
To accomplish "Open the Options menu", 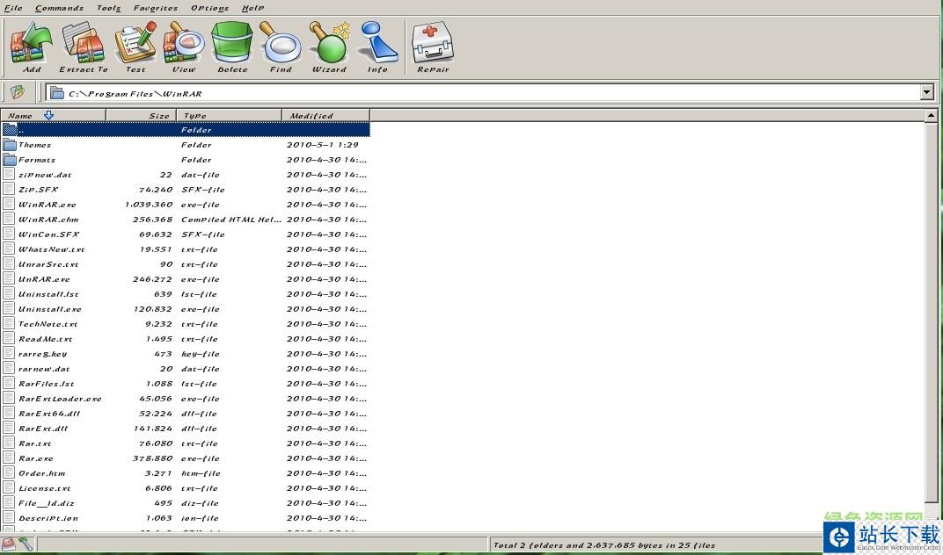I will click(209, 8).
